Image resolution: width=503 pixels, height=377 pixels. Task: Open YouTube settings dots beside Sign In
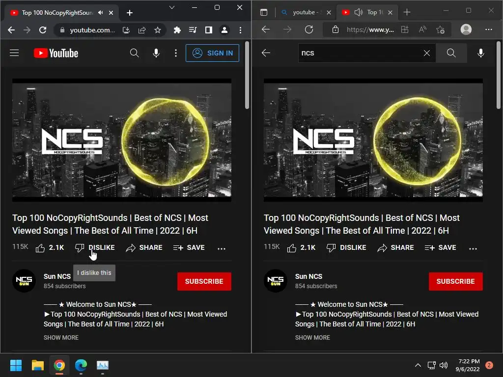(x=176, y=53)
